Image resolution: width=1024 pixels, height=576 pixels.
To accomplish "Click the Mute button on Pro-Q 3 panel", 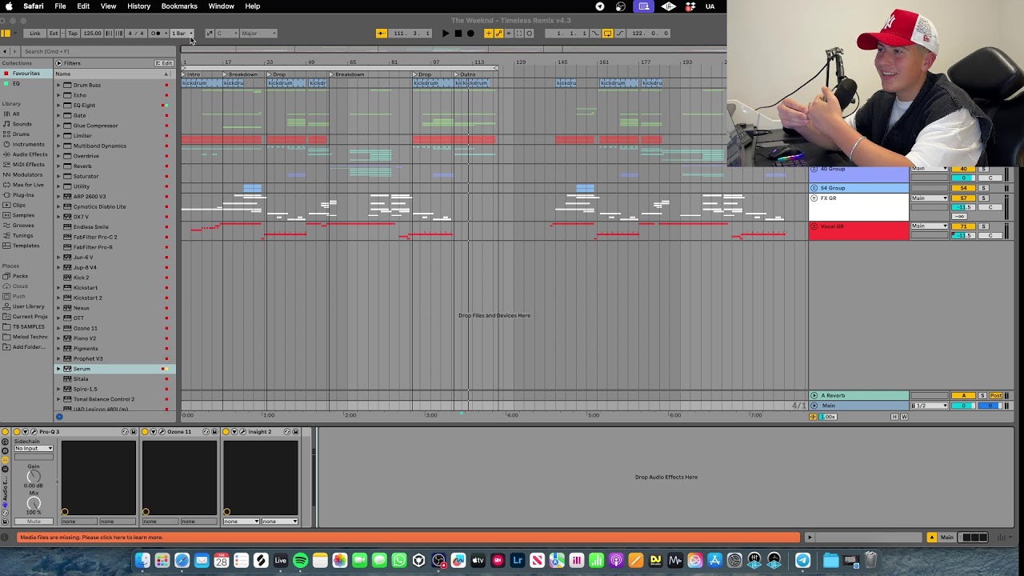I will click(34, 522).
